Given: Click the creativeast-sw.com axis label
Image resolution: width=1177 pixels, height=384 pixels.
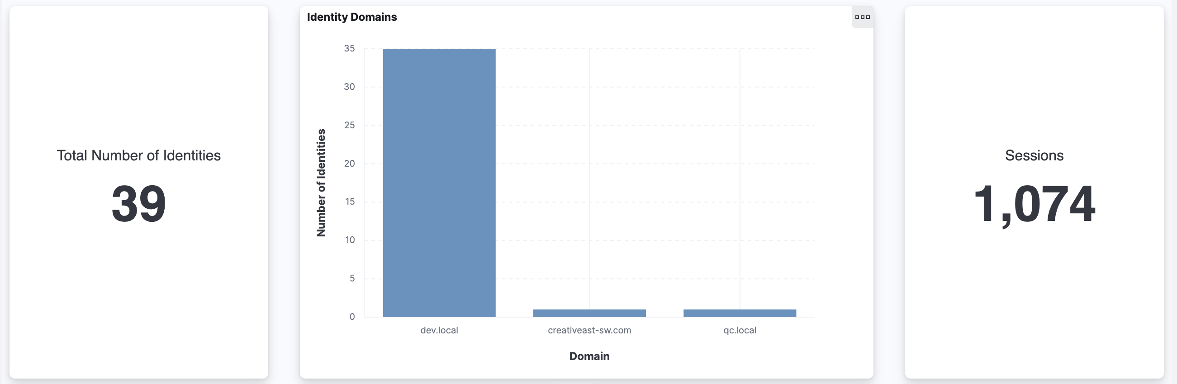Looking at the screenshot, I should click(589, 330).
